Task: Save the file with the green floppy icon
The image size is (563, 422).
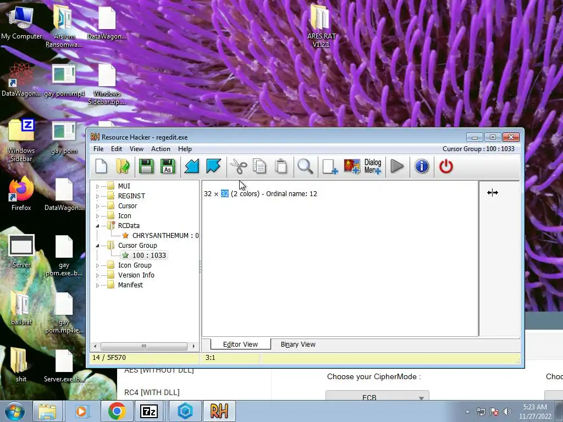Action: click(x=146, y=166)
